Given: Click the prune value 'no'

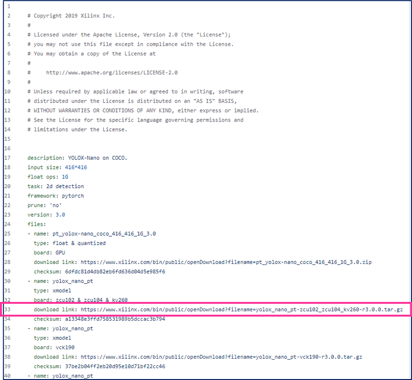Looking at the screenshot, I should [55, 205].
